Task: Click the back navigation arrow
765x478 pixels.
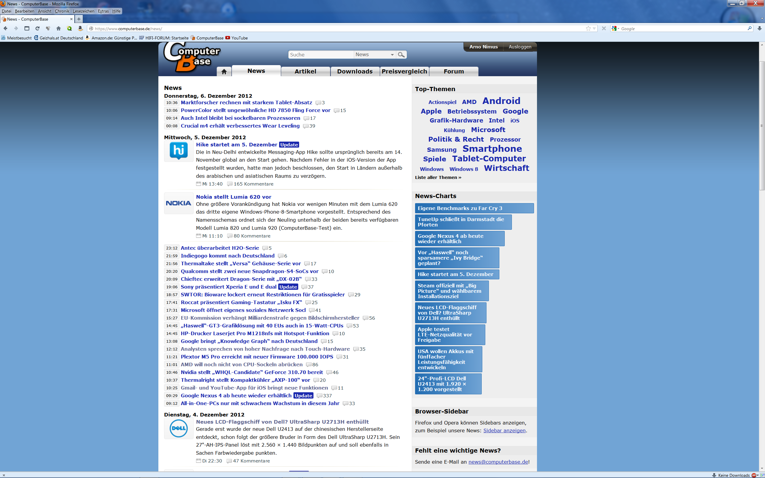Action: click(5, 28)
